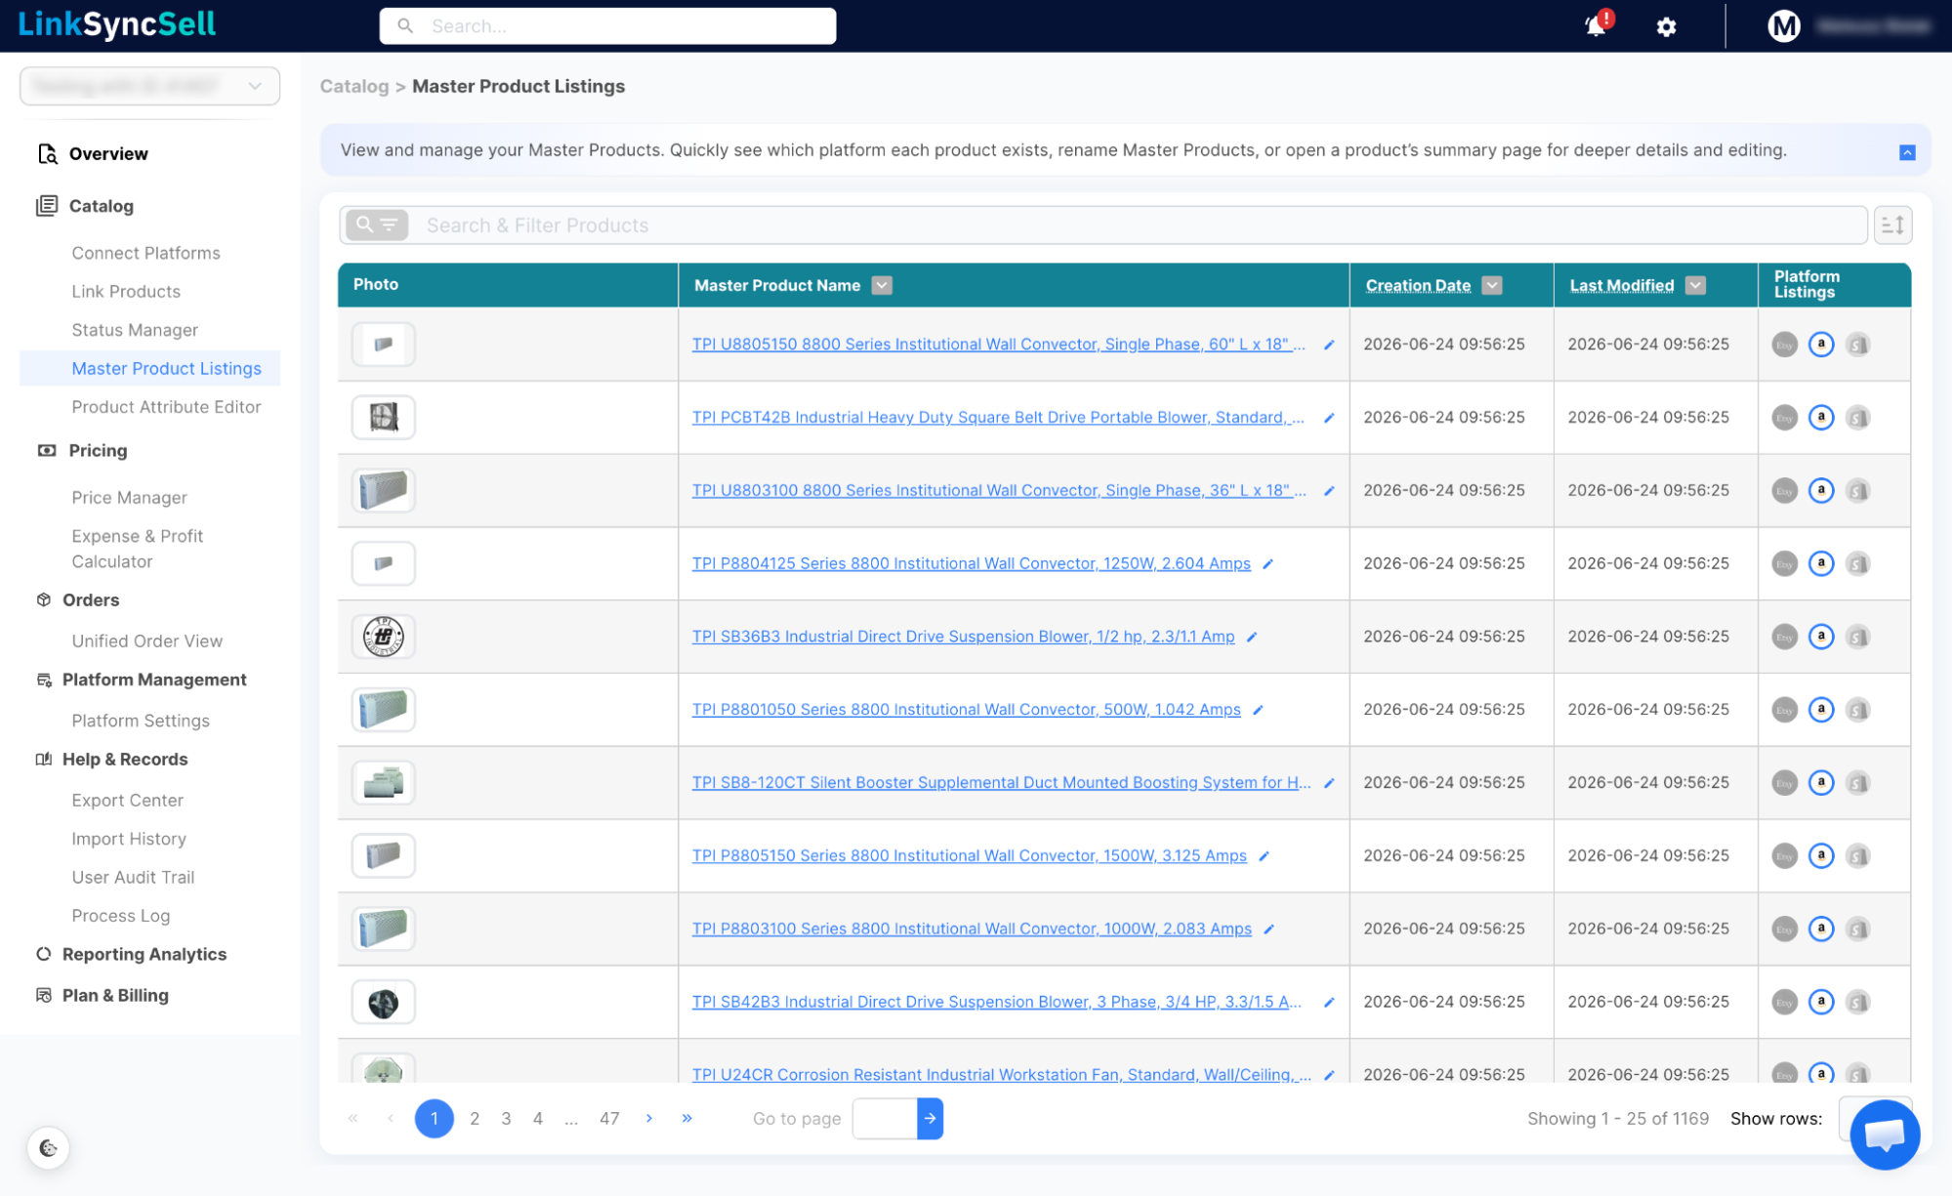Collapse the info banner with the blue arrow icon
Image resolution: width=1952 pixels, height=1196 pixels.
click(1907, 152)
